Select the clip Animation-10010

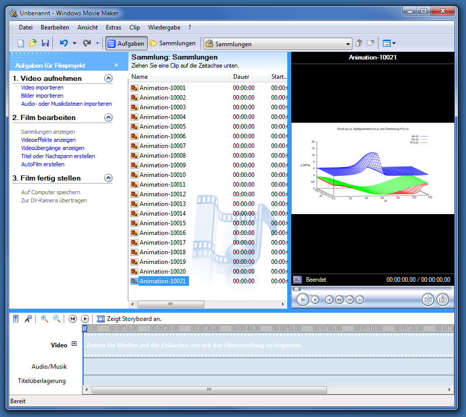coord(162,175)
